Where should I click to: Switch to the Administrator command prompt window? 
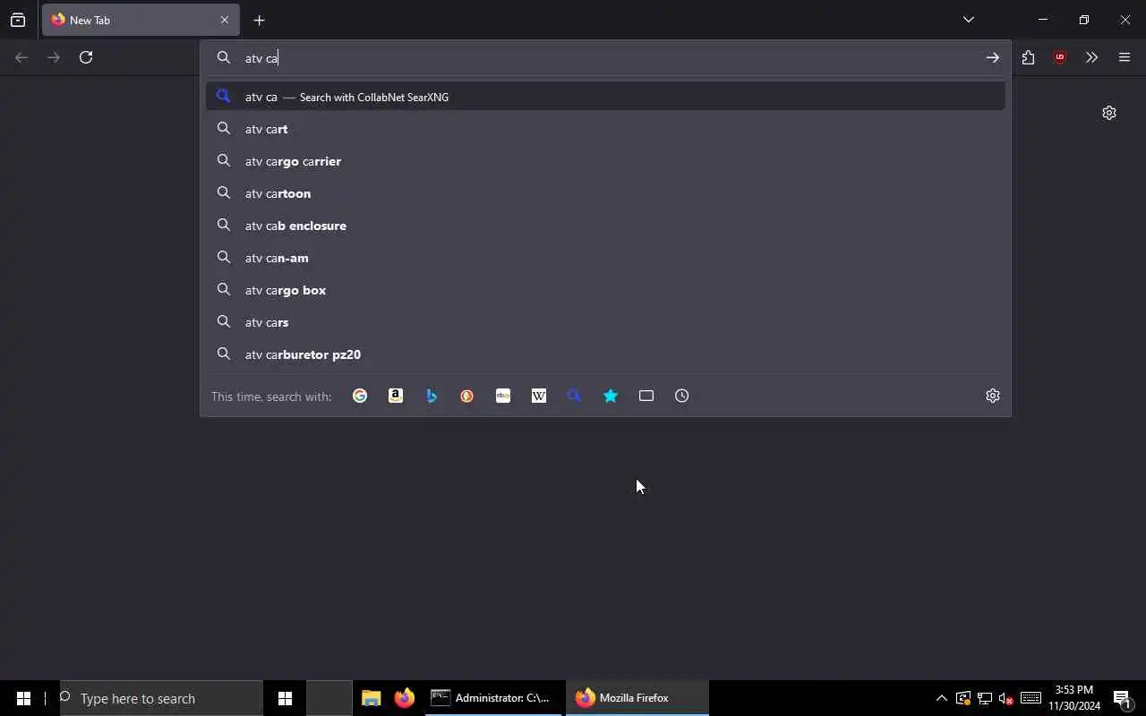click(492, 698)
